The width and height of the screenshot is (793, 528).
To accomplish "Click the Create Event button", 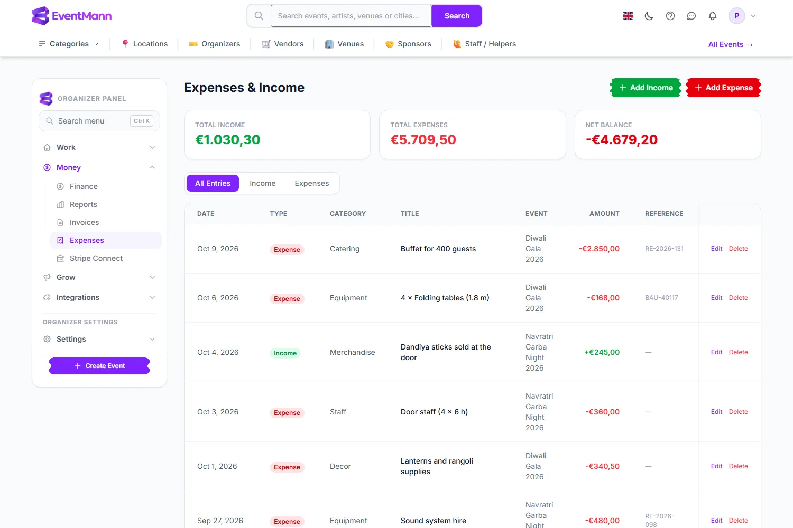I will coord(99,366).
